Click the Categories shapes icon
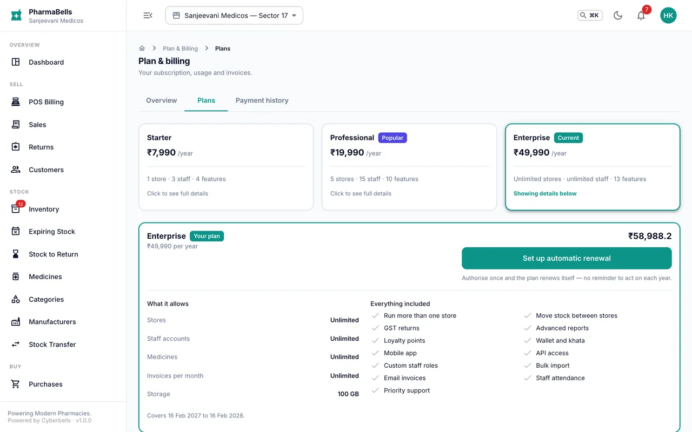This screenshot has width=692, height=432. tap(16, 299)
